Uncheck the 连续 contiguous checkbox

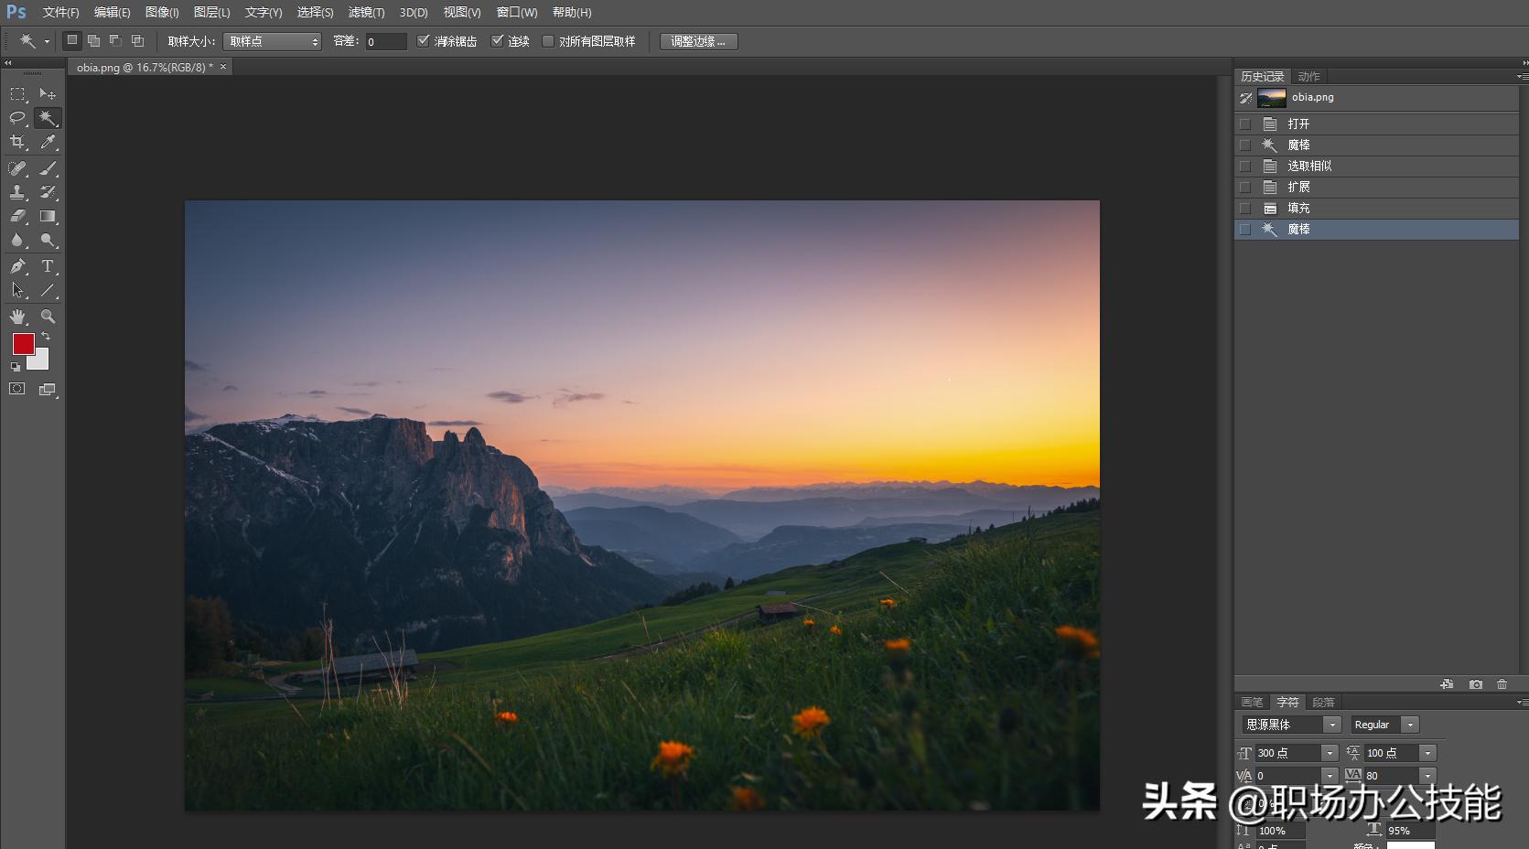(x=498, y=41)
